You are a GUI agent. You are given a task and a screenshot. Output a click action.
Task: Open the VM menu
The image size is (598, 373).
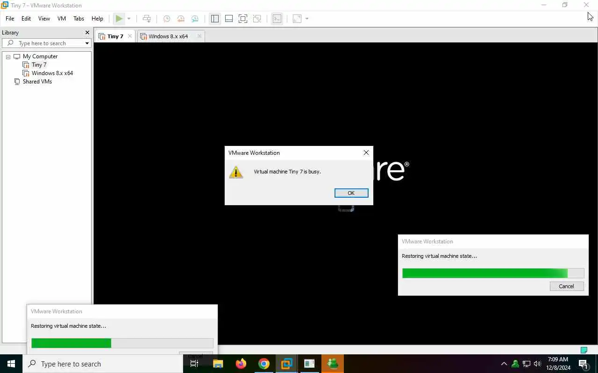(62, 19)
